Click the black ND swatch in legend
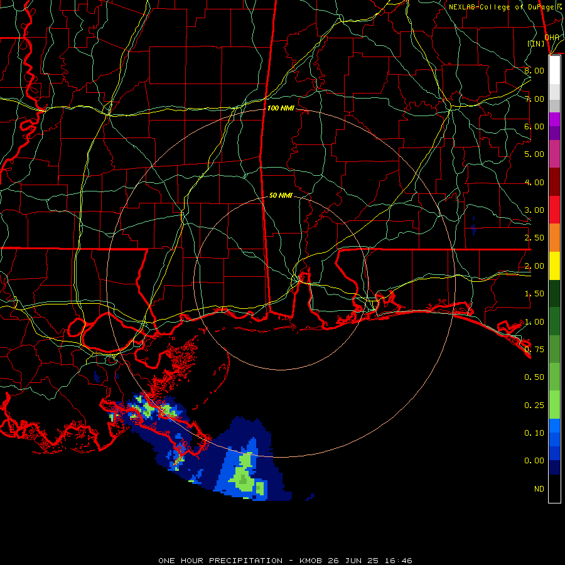 click(x=554, y=488)
